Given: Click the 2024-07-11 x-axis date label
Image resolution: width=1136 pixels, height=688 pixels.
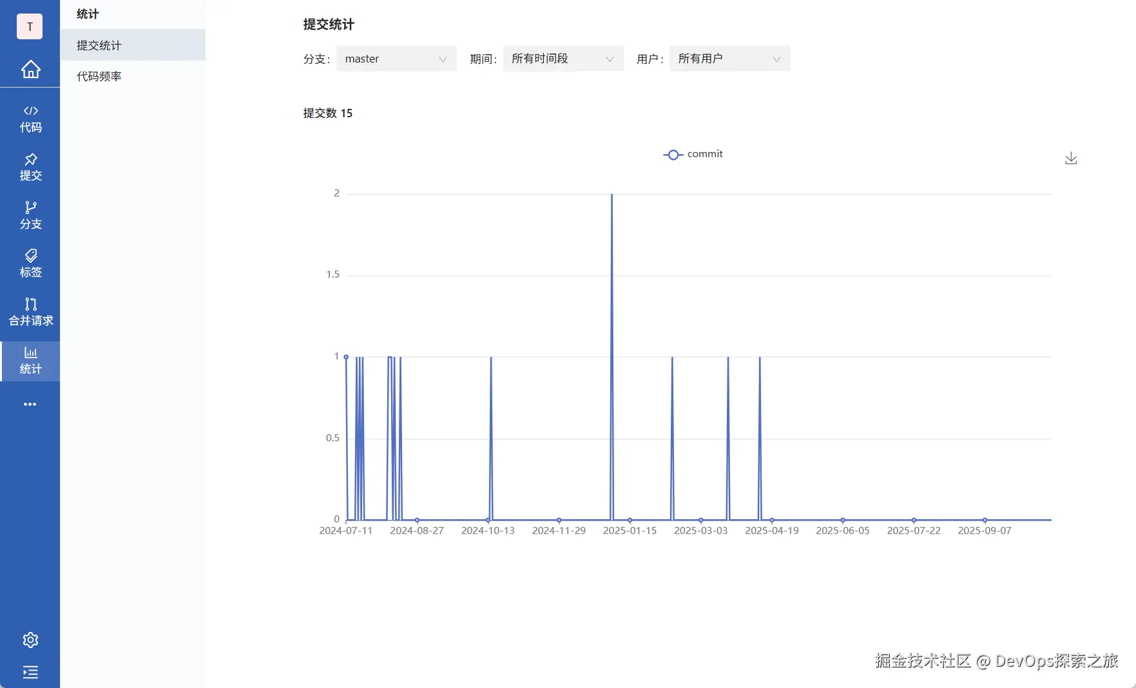Looking at the screenshot, I should pyautogui.click(x=346, y=531).
